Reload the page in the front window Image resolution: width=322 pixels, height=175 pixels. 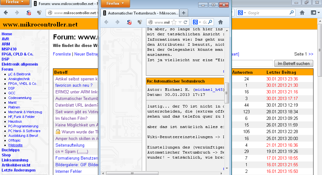[186, 22]
